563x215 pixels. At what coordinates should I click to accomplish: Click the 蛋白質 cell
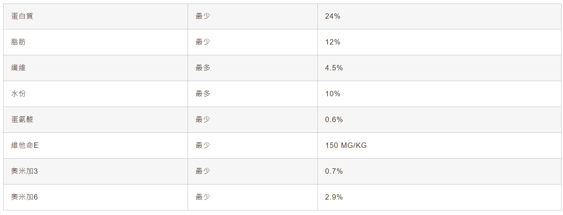(22, 16)
